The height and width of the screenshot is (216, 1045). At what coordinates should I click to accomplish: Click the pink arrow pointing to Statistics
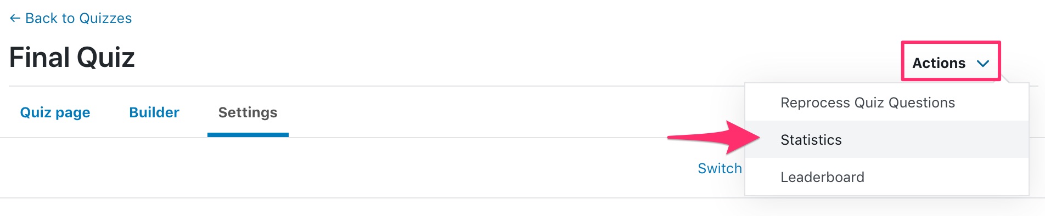pos(713,138)
